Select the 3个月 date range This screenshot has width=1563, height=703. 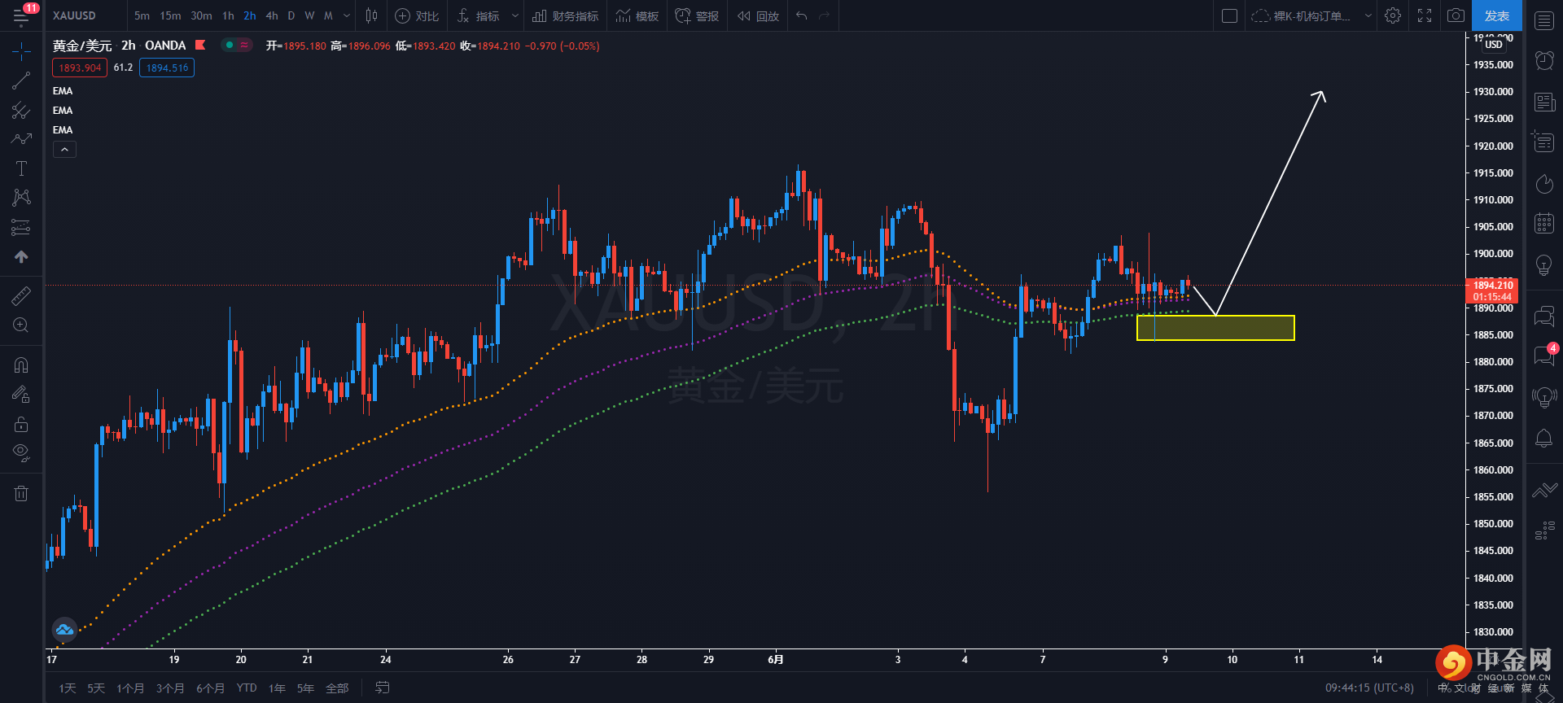point(170,688)
